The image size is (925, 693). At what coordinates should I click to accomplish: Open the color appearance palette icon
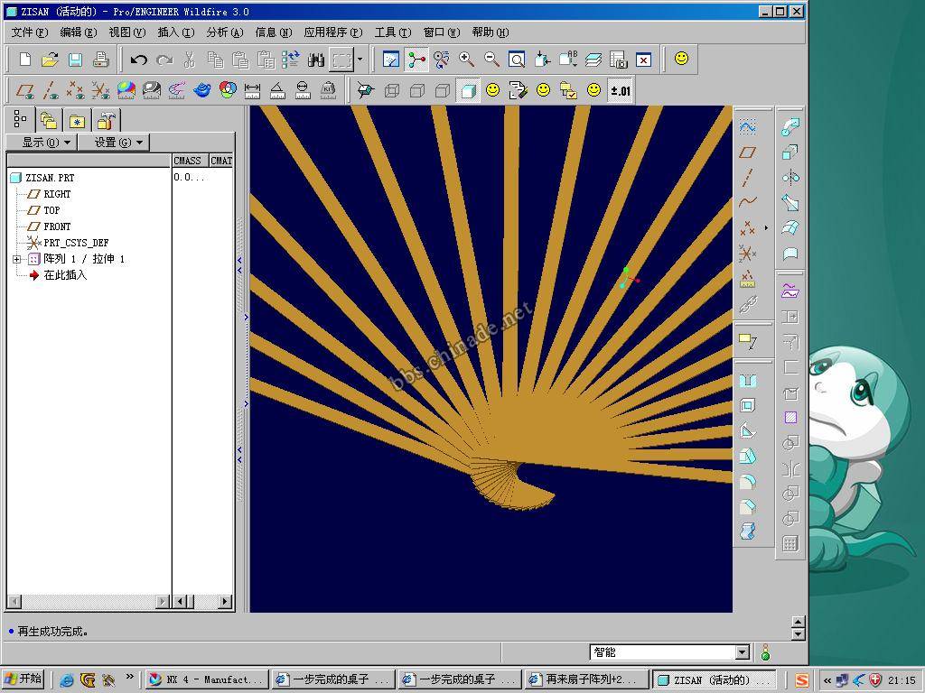coord(228,90)
